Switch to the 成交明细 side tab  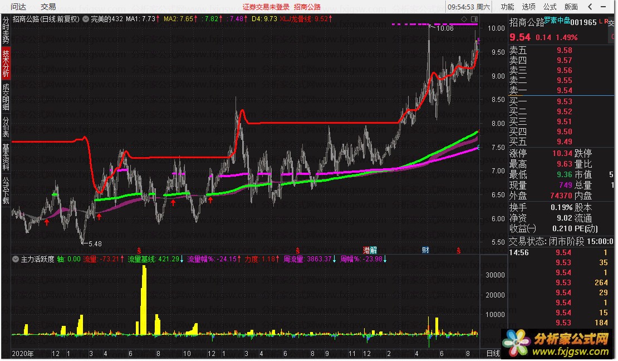click(x=6, y=97)
